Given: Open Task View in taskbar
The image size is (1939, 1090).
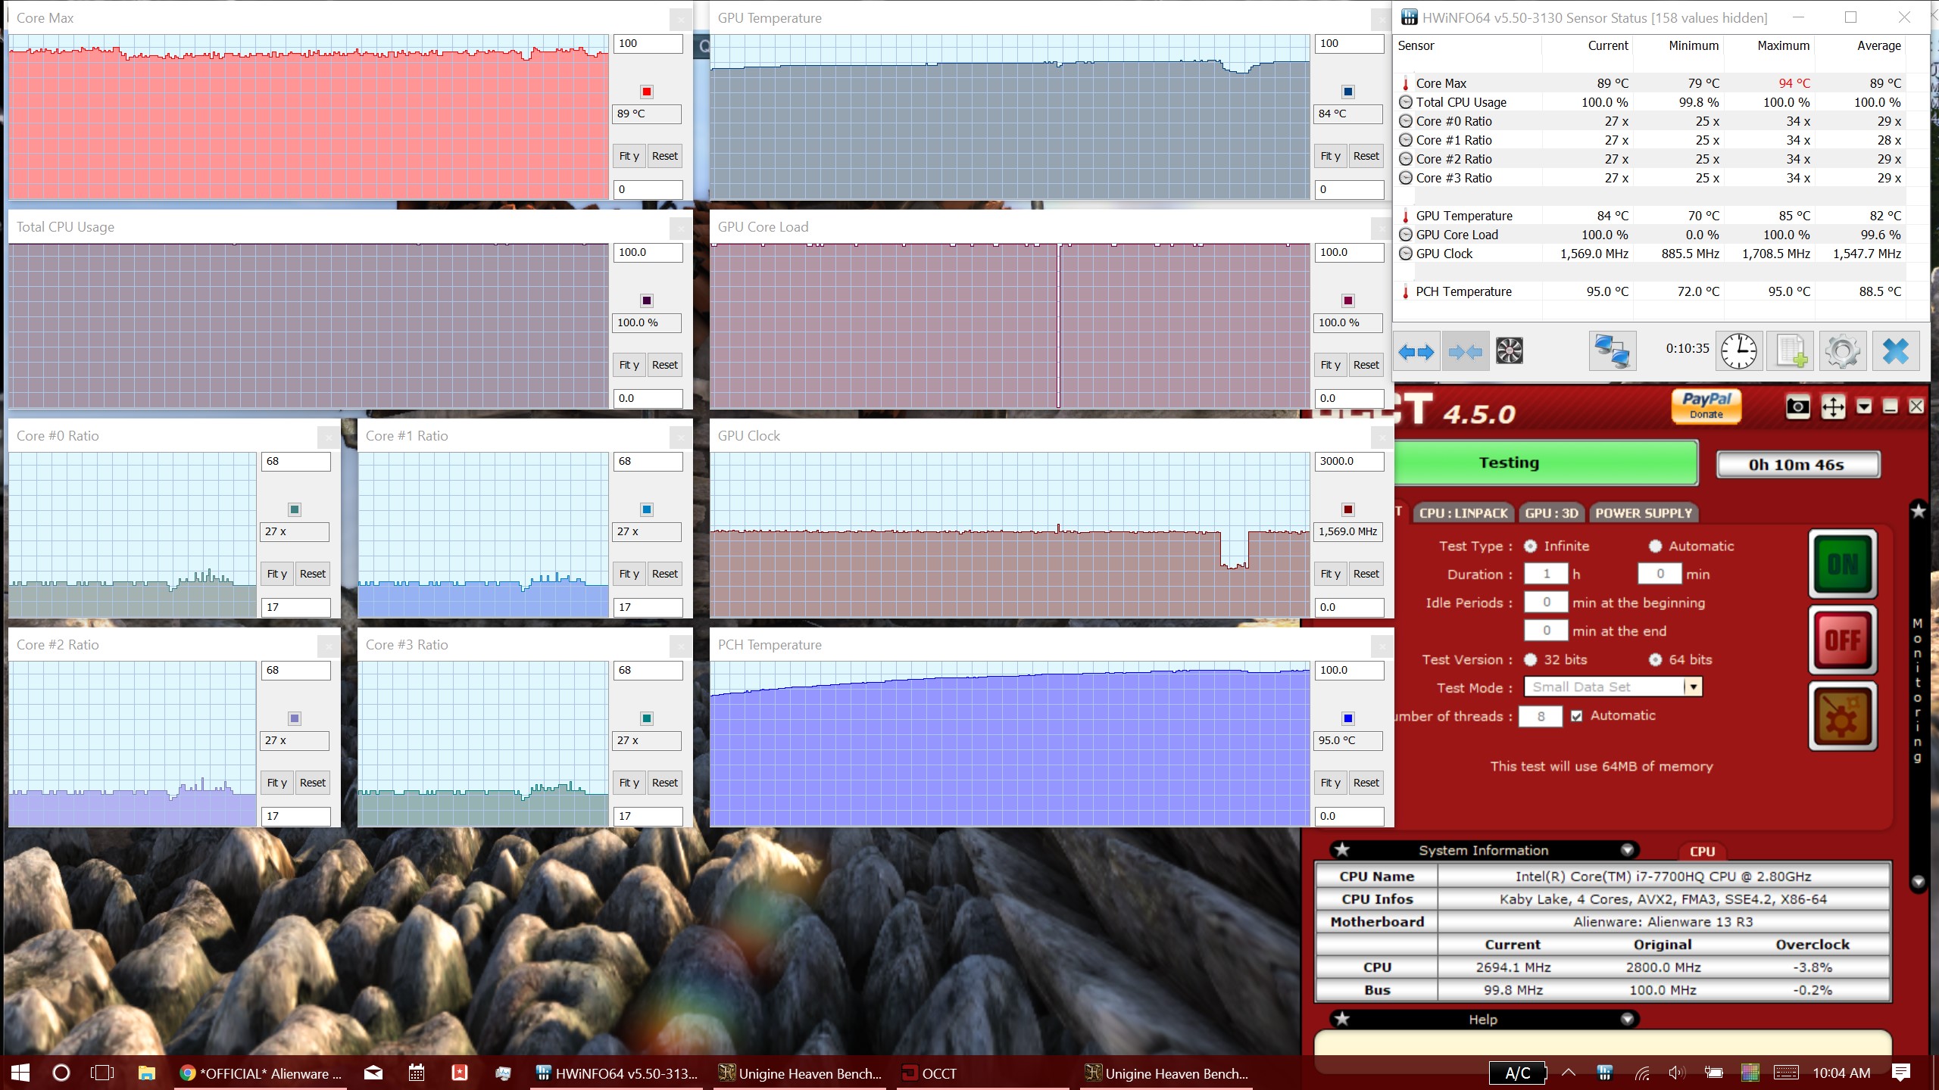Looking at the screenshot, I should click(102, 1073).
